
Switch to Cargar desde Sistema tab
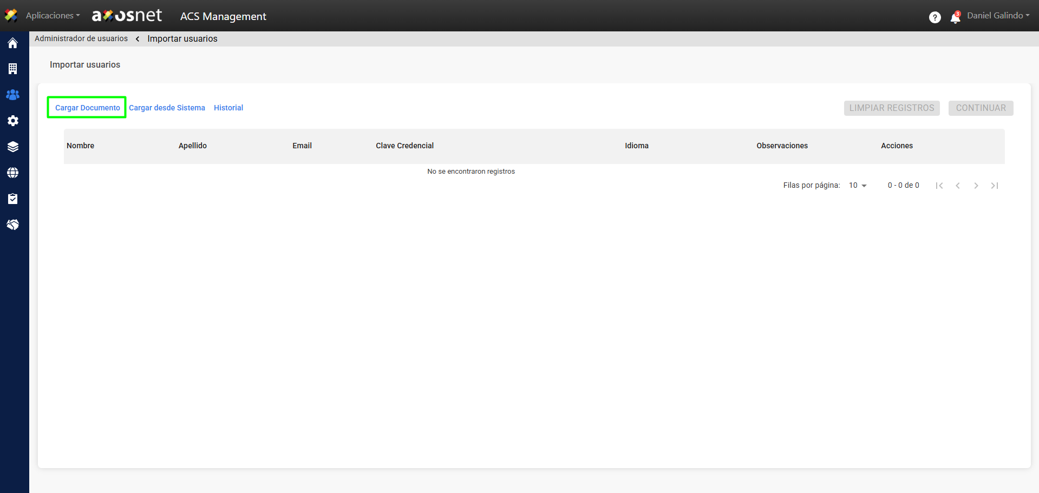pos(167,108)
